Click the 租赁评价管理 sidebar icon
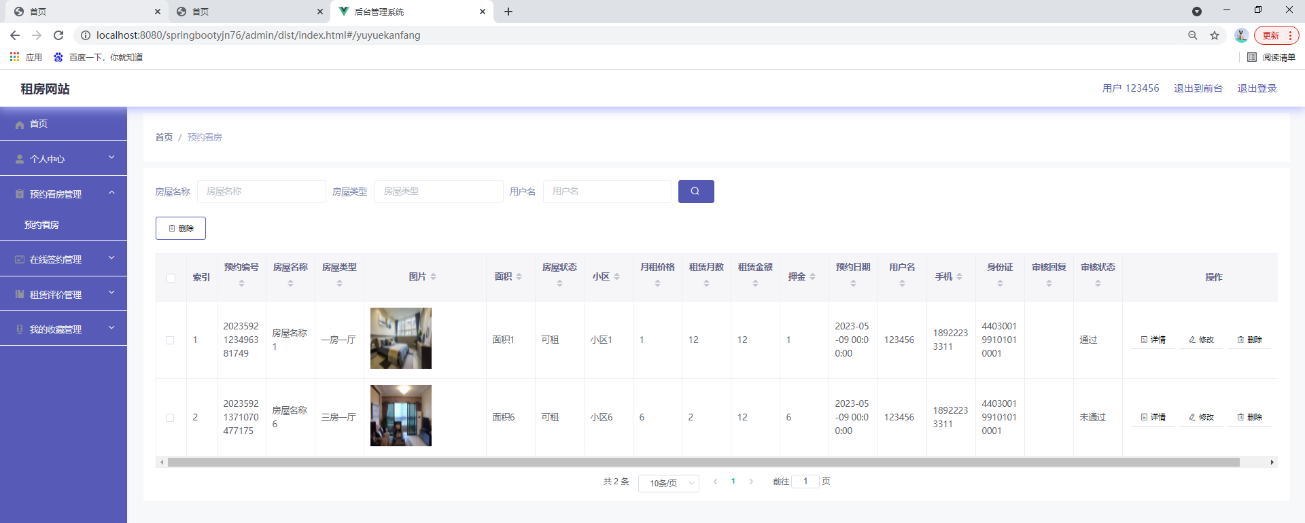Viewport: 1305px width, 523px height. [20, 295]
